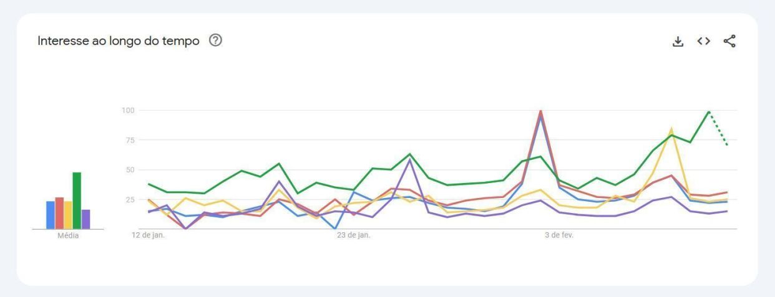This screenshot has width=775, height=297.
Task: Click the share icon
Action: [x=729, y=42]
